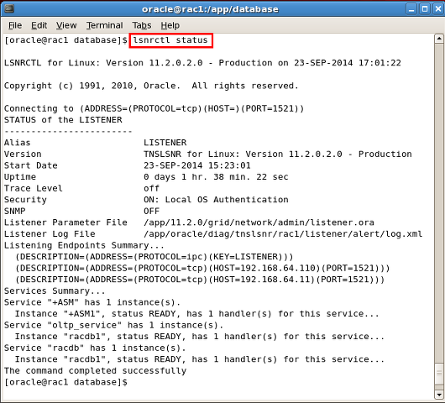The width and height of the screenshot is (445, 403).
Task: Click the 'Security' label
Action: pyautogui.click(x=25, y=200)
